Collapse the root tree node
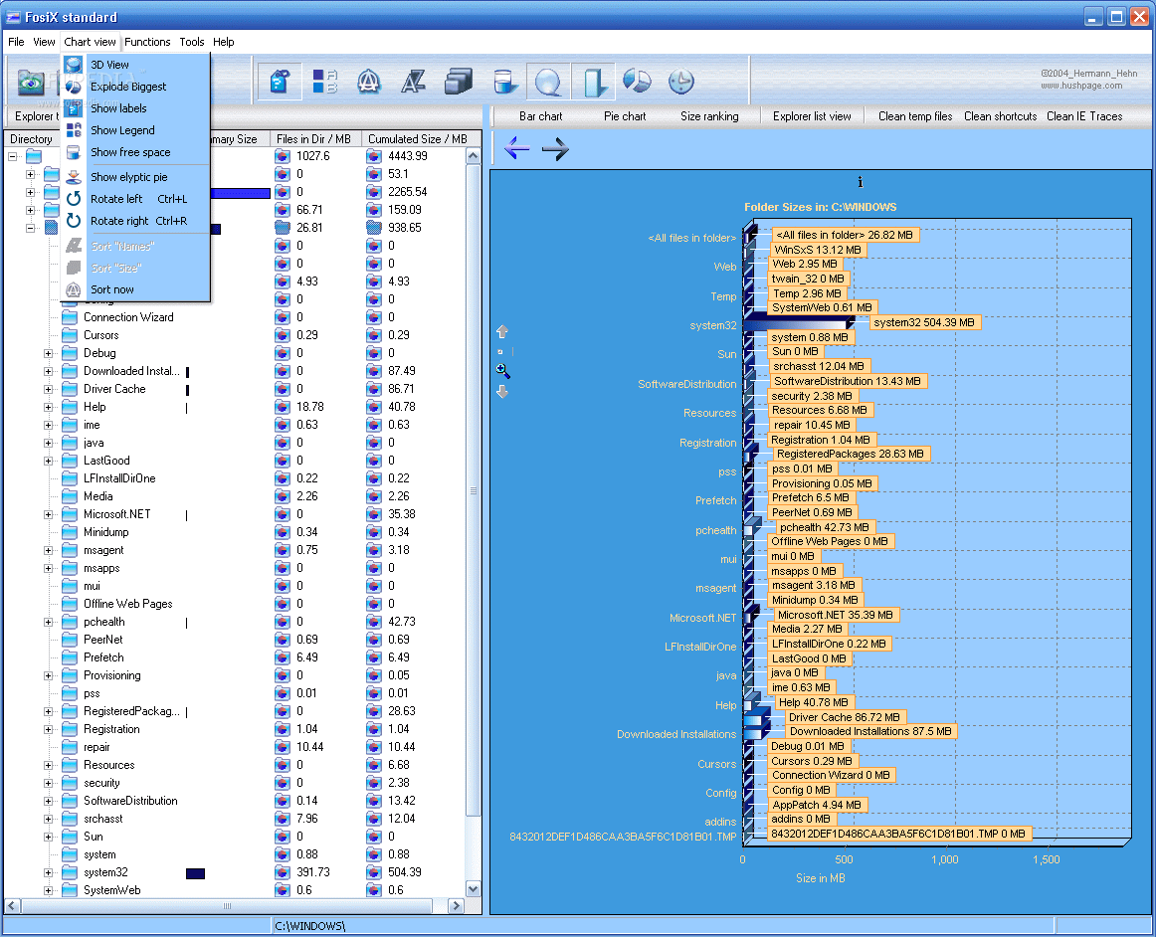This screenshot has height=937, width=1156. pyautogui.click(x=13, y=156)
